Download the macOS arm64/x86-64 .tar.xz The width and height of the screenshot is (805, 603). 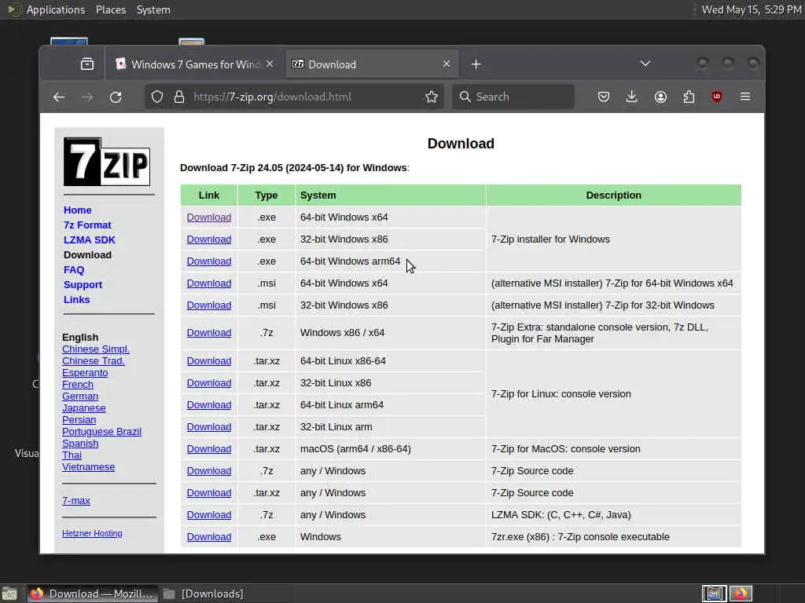pyautogui.click(x=209, y=449)
